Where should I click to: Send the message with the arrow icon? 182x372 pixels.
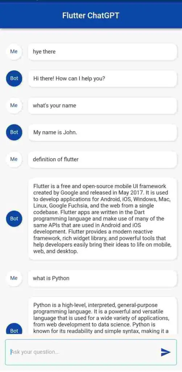click(x=165, y=352)
